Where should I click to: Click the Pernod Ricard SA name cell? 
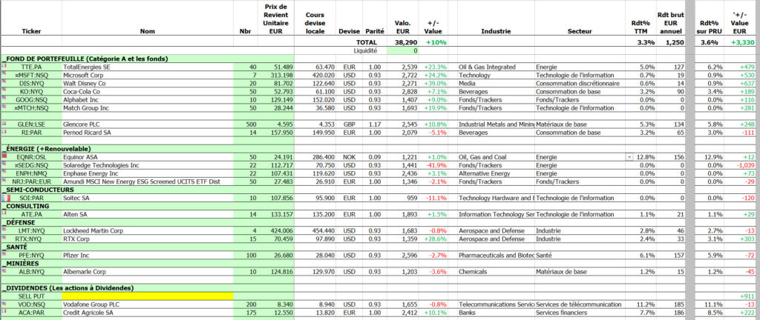click(148, 133)
